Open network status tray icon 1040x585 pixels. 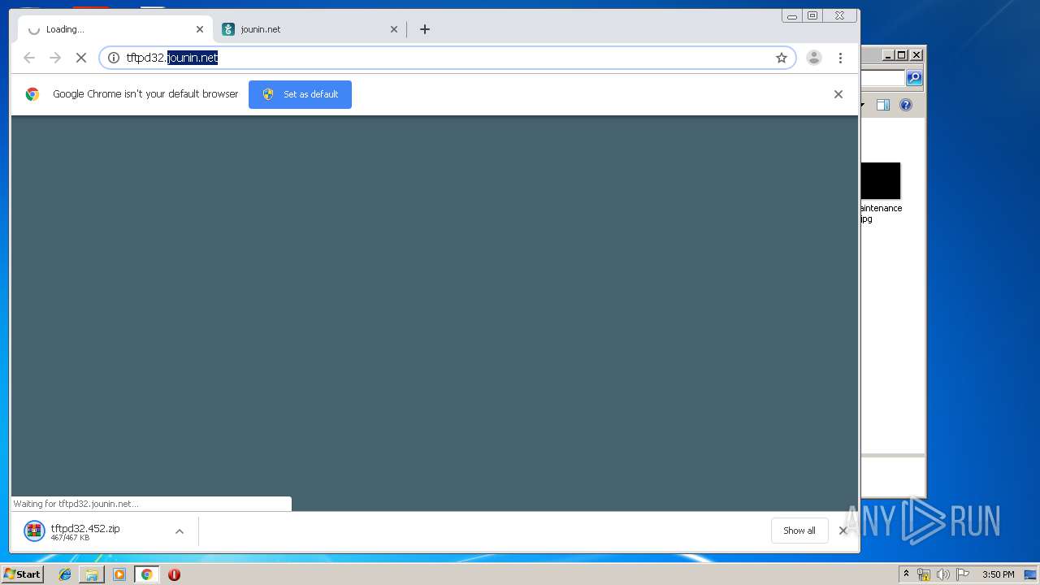924,574
